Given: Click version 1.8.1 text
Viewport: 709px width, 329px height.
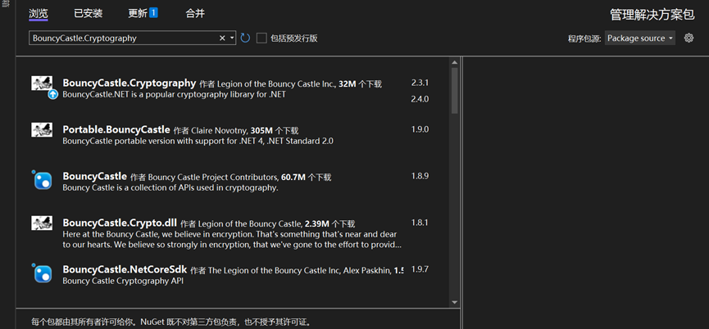Looking at the screenshot, I should pos(420,223).
